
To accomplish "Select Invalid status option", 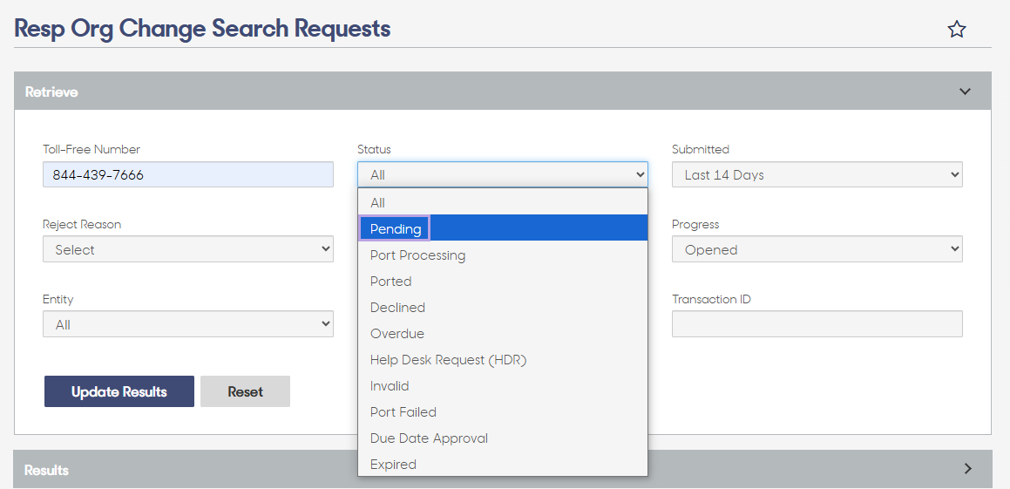I will pos(503,386).
